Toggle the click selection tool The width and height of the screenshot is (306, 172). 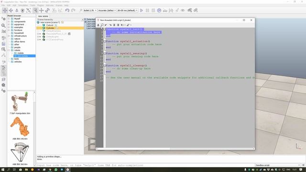(x=35, y=11)
